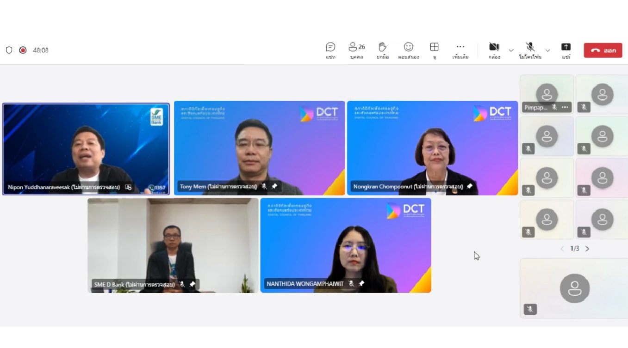Expand microphone options arrow beside ไมโครโฟน

coord(547,50)
